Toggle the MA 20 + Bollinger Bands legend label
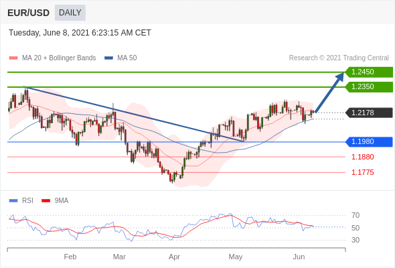This screenshot has height=268, width=395. pyautogui.click(x=59, y=58)
